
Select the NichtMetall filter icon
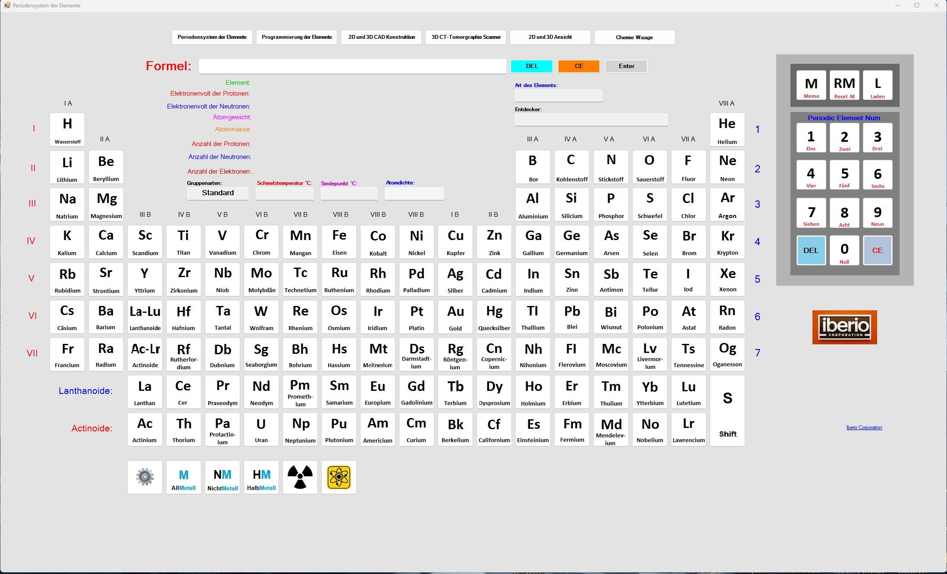click(223, 477)
